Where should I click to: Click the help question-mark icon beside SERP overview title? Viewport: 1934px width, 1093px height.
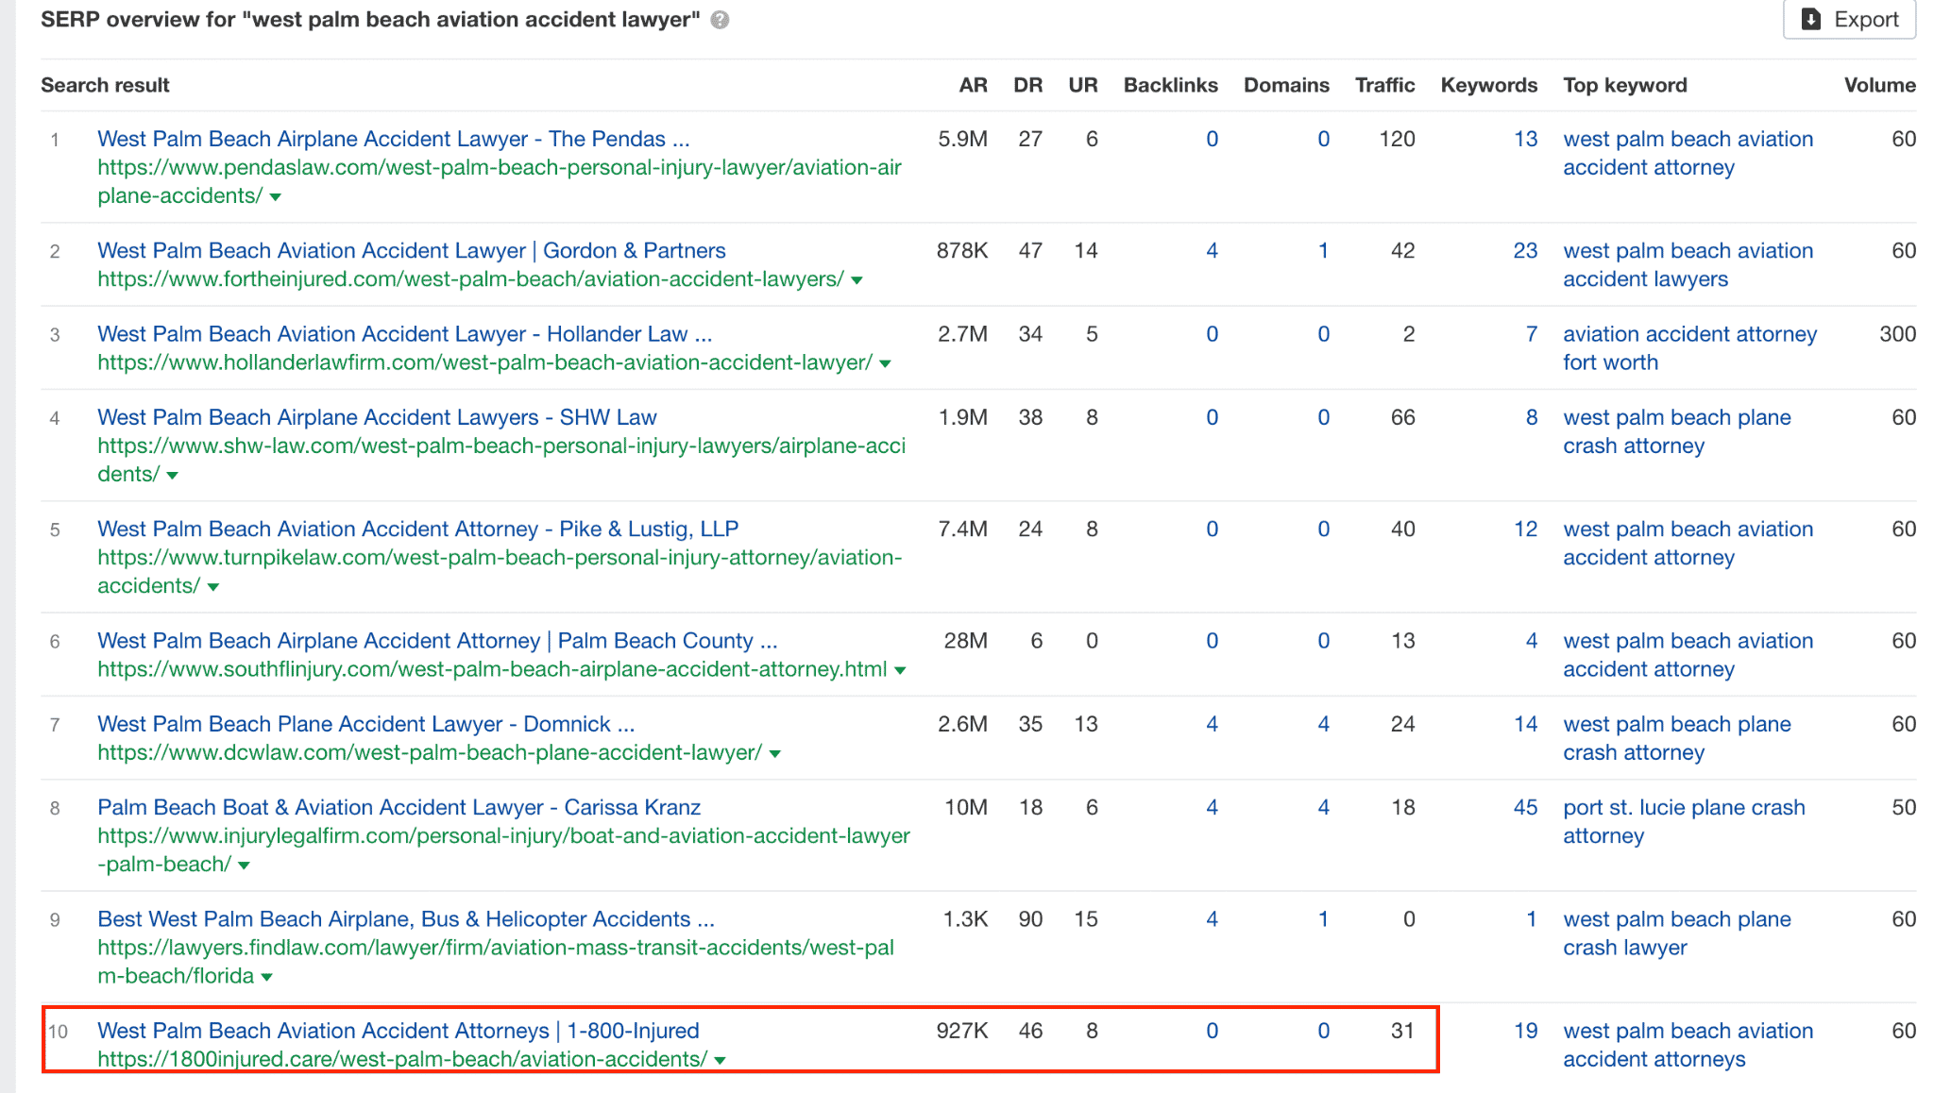[720, 20]
